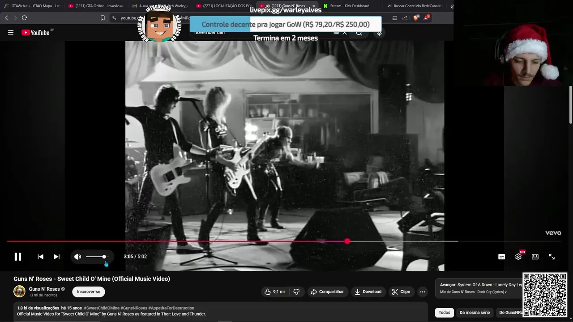Open more actions three-dot menu
This screenshot has height=322, width=573.
(422, 292)
